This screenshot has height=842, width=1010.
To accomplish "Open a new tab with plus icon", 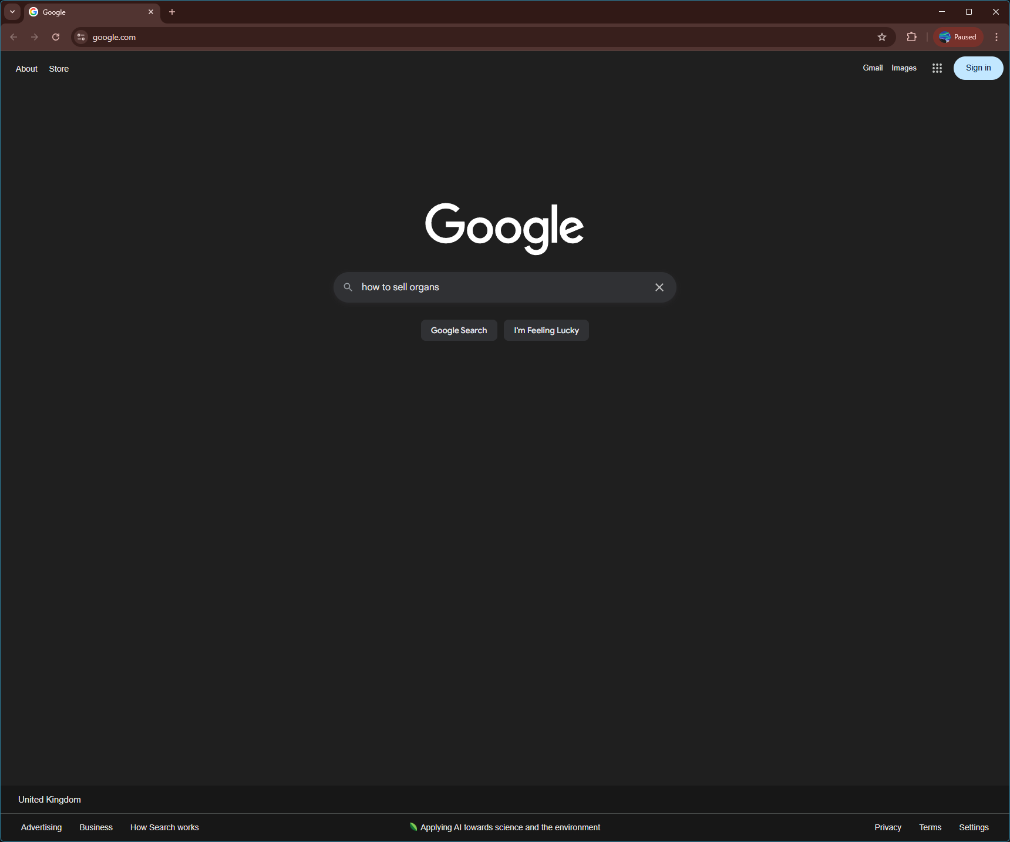I will pyautogui.click(x=172, y=12).
